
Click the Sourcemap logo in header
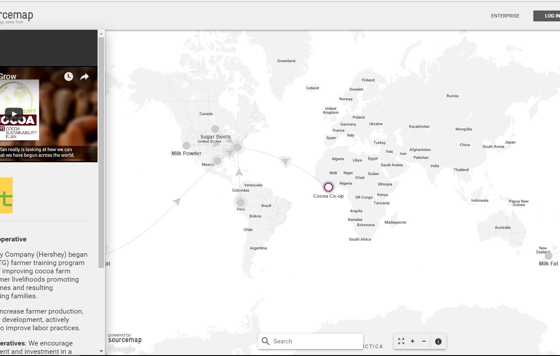16,16
